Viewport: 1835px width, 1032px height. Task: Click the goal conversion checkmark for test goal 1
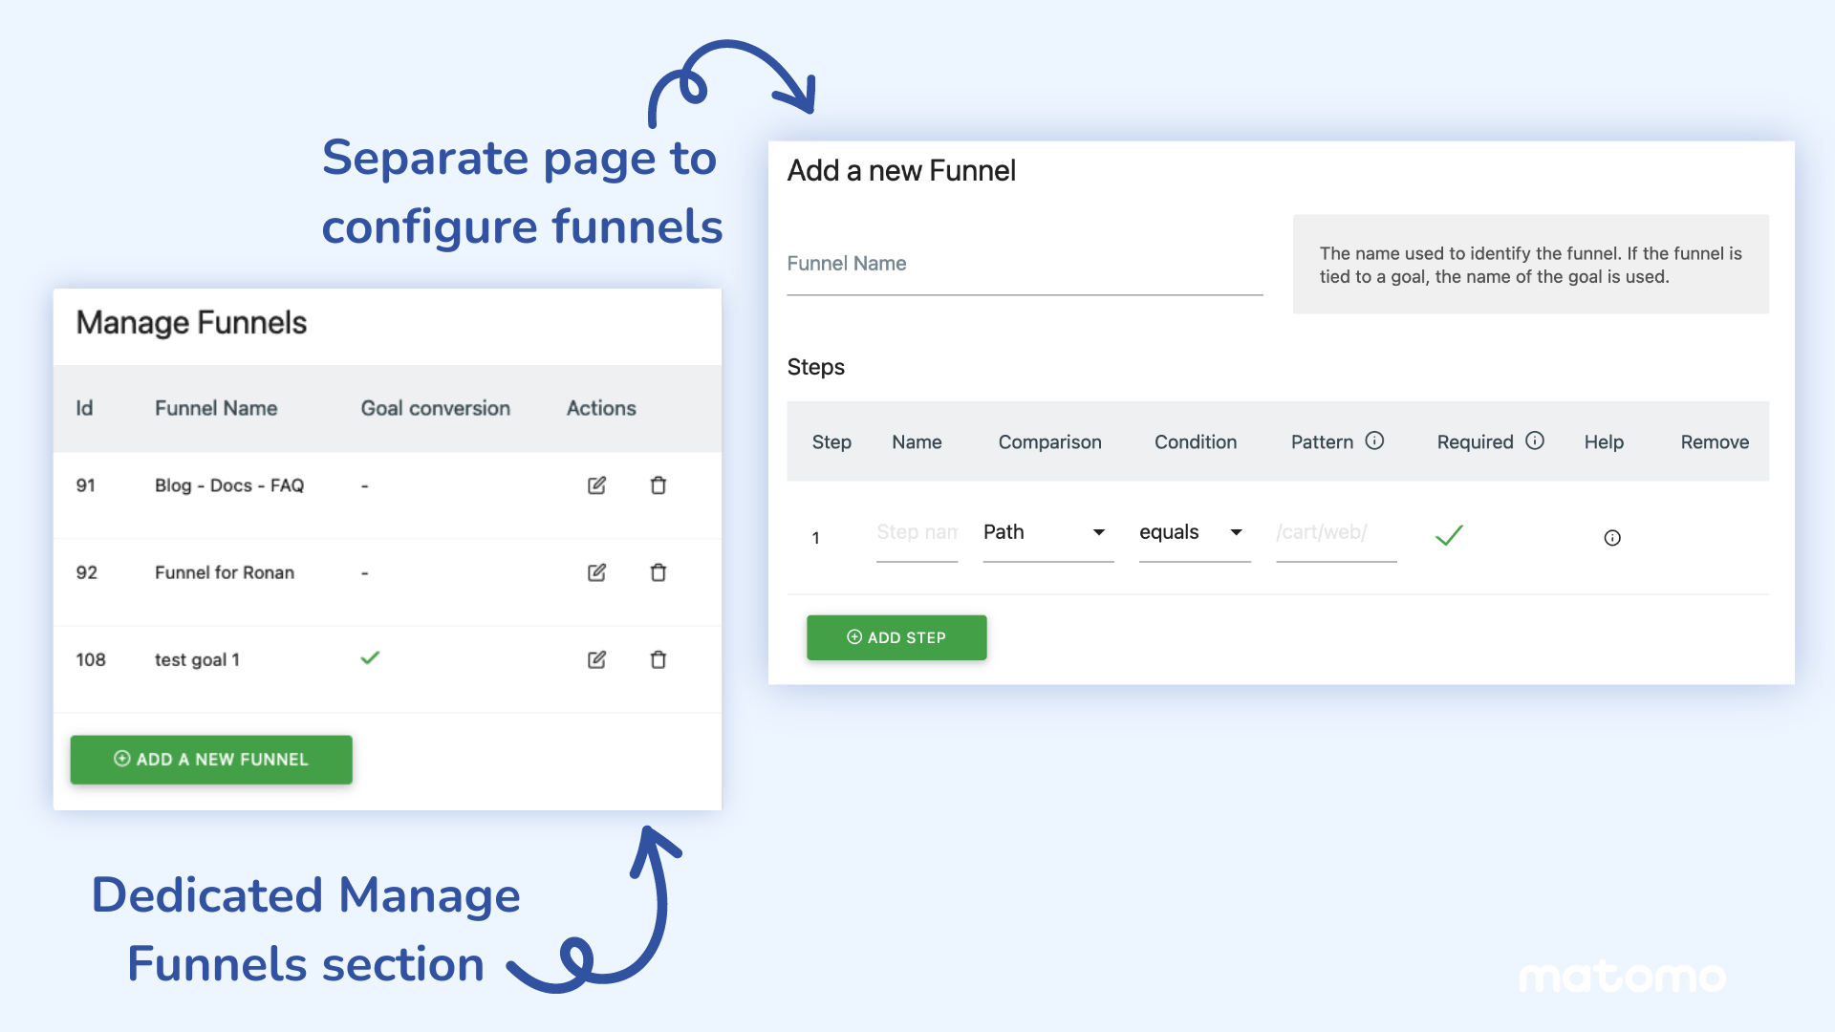coord(370,658)
